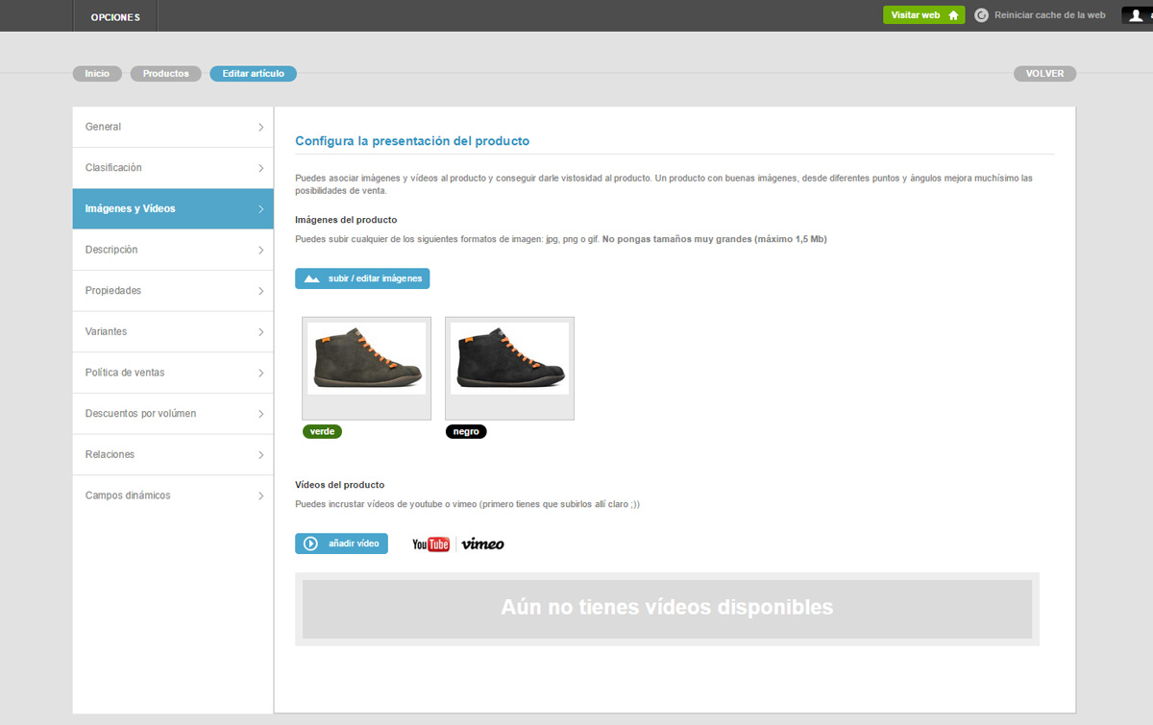Click the Configura la presentación del producto heading
The height and width of the screenshot is (725, 1153).
(412, 141)
